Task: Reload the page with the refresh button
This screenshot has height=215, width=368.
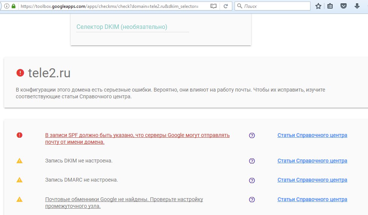Action: tap(226, 6)
